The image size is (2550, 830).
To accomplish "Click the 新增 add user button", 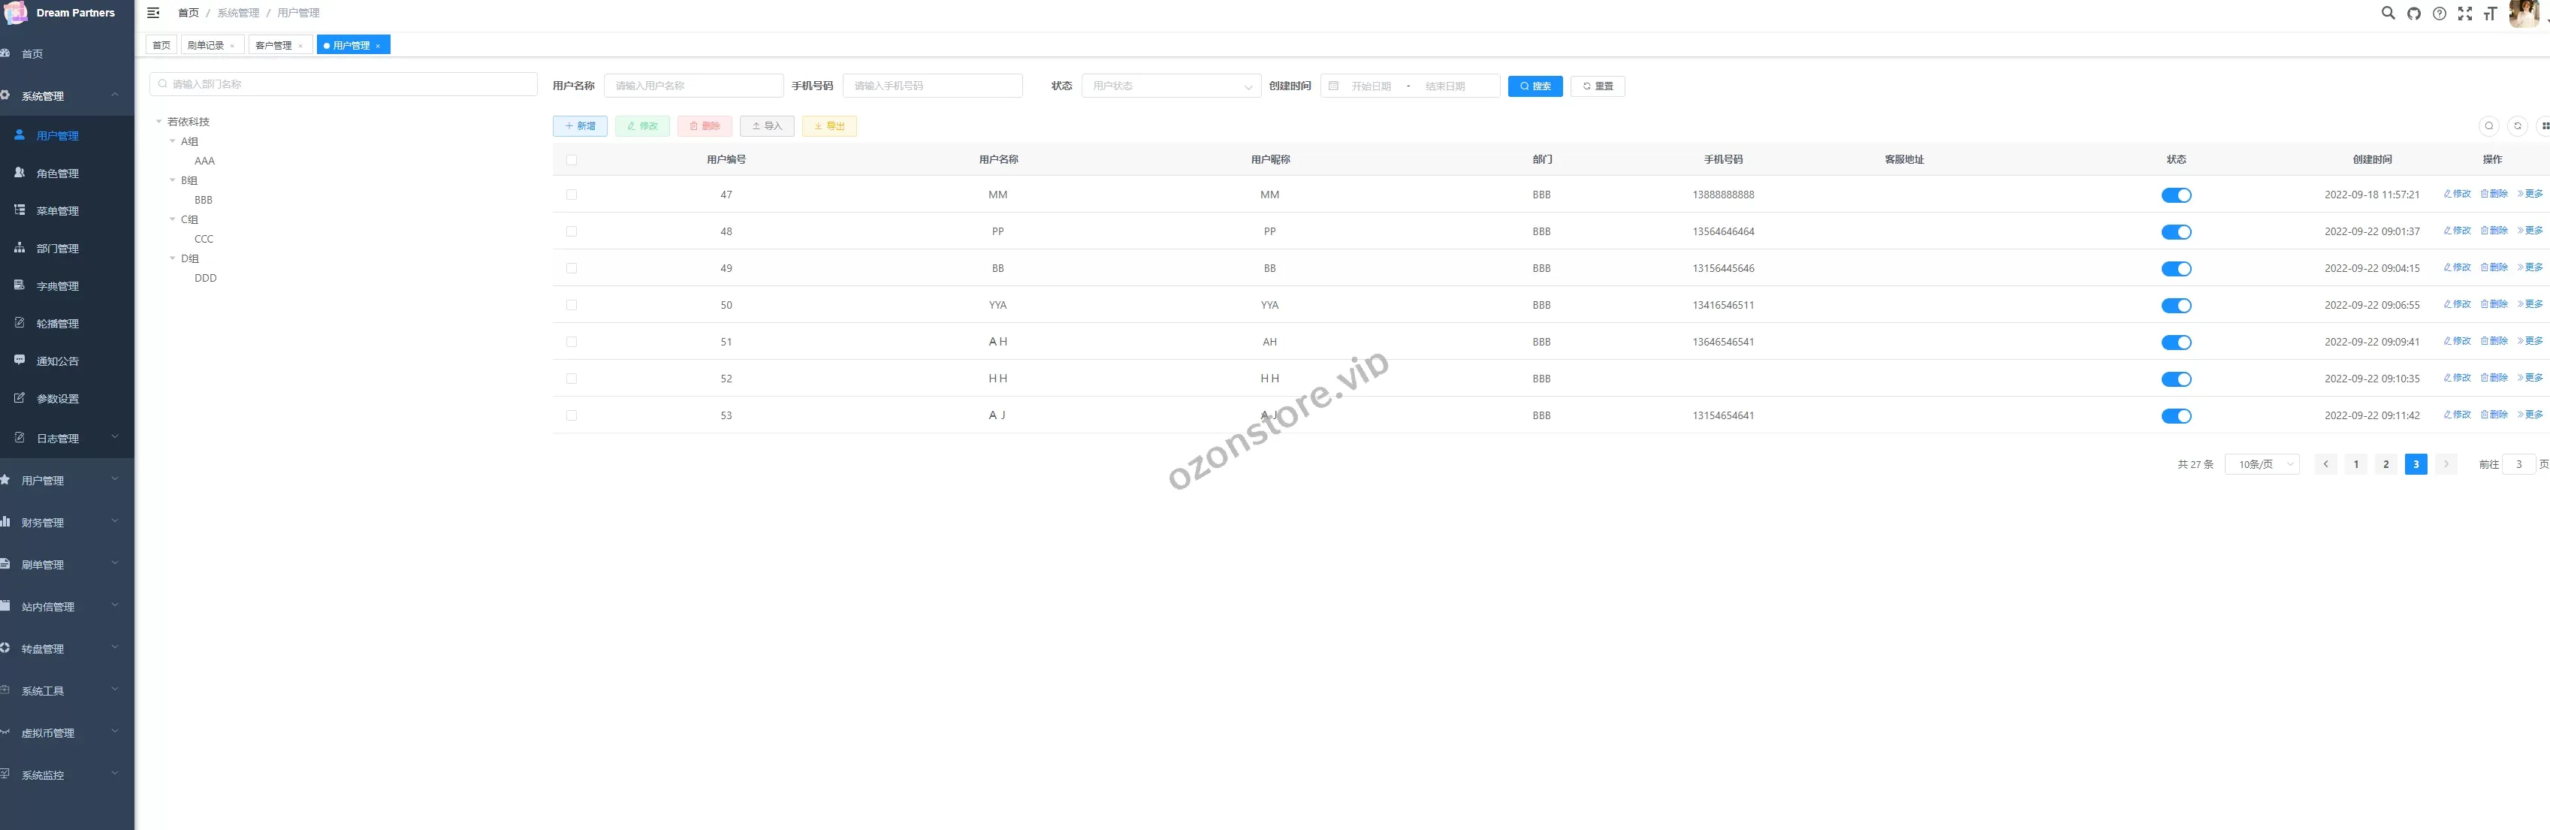I will click(580, 125).
